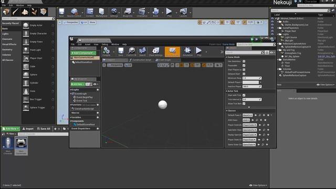
Task: Toggle Start Players as Spectators checkbox
Action: 244,70
